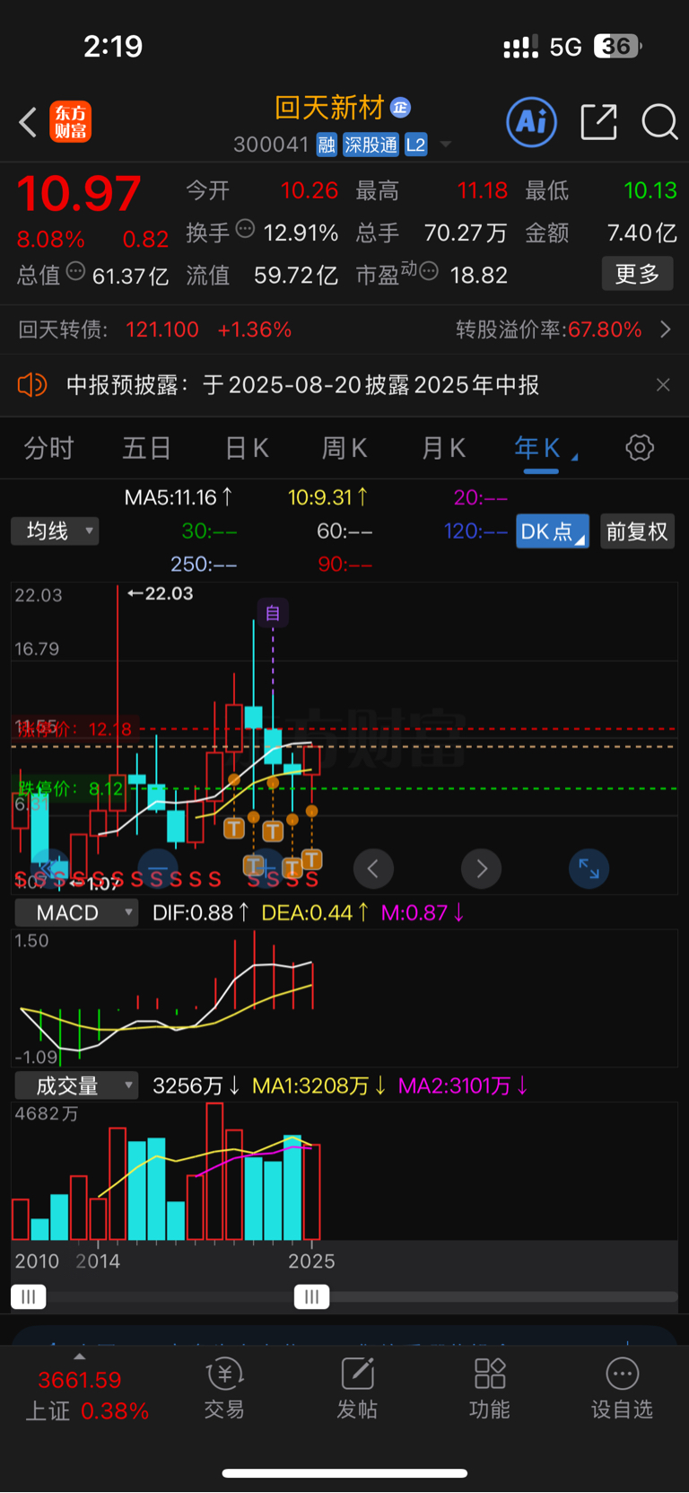Tap the 正 verified badge icon

[x=400, y=108]
